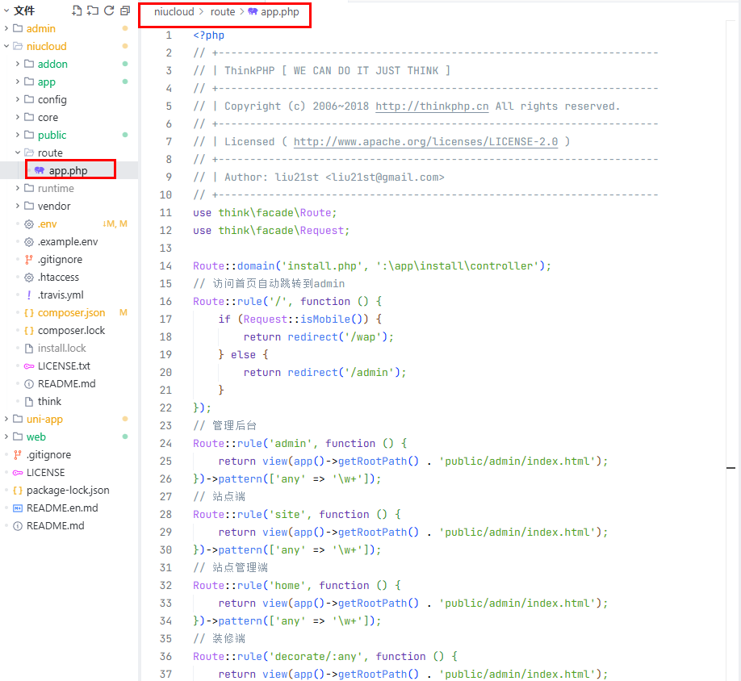This screenshot has height=681, width=741.
Task: Click the PHP elephant icon beside app.php
Action: (40, 170)
